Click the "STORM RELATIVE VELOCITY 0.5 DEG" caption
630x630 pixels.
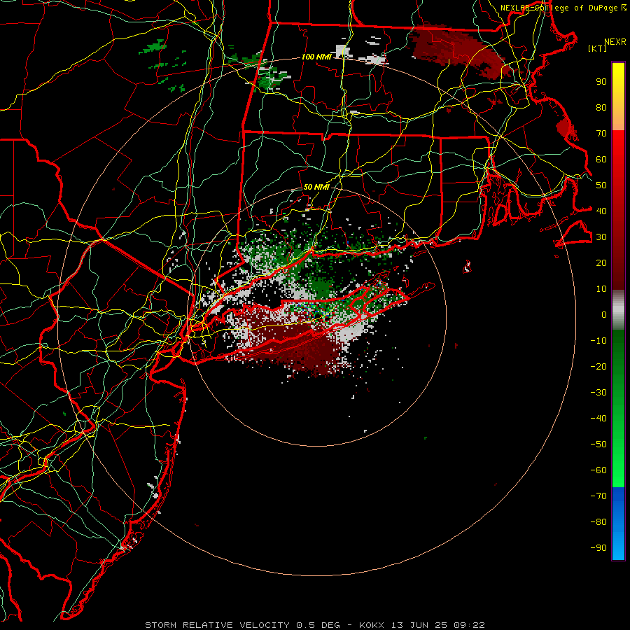coord(242,625)
